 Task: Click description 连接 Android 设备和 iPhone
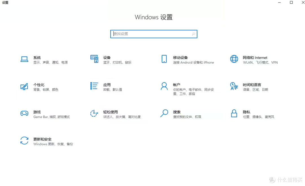pyautogui.click(x=193, y=62)
